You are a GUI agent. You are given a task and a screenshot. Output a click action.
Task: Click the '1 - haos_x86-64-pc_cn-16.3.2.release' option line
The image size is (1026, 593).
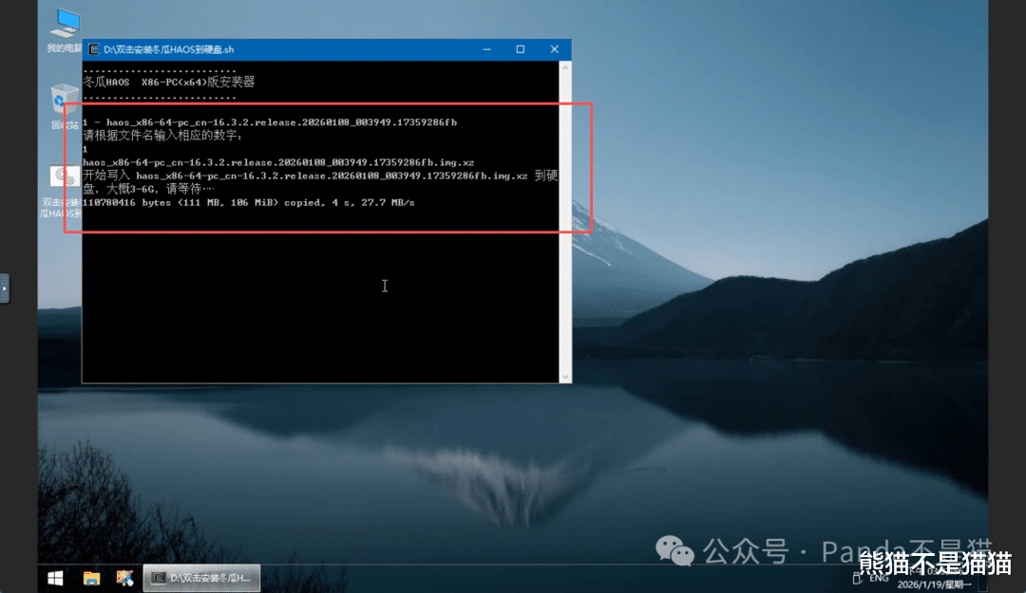click(x=270, y=122)
